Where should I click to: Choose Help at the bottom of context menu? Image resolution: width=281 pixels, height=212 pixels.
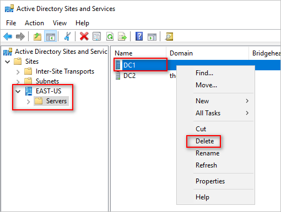pyautogui.click(x=215, y=197)
